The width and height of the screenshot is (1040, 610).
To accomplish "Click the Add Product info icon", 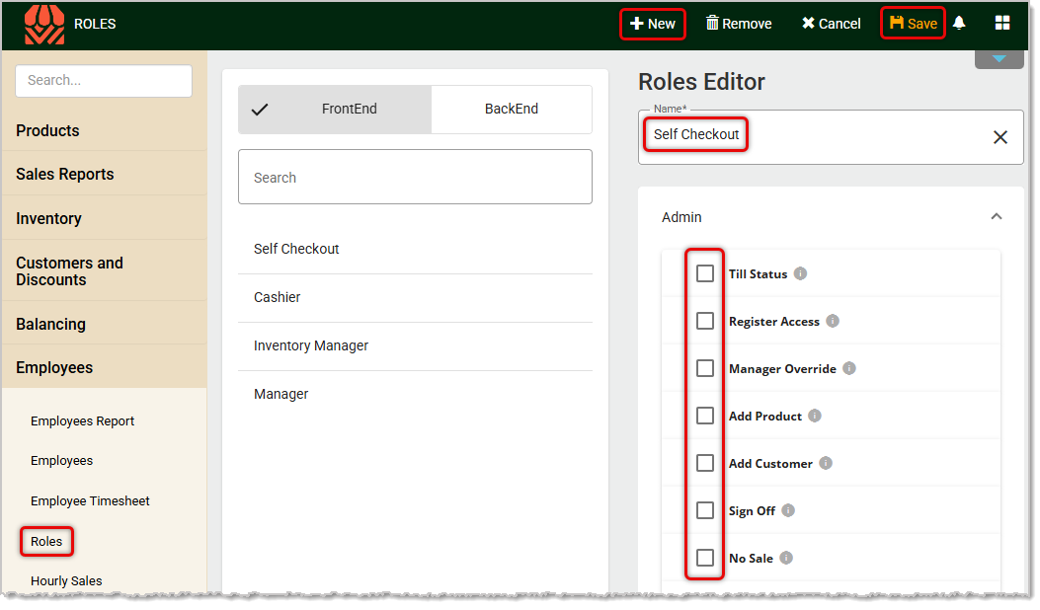I will pos(815,416).
